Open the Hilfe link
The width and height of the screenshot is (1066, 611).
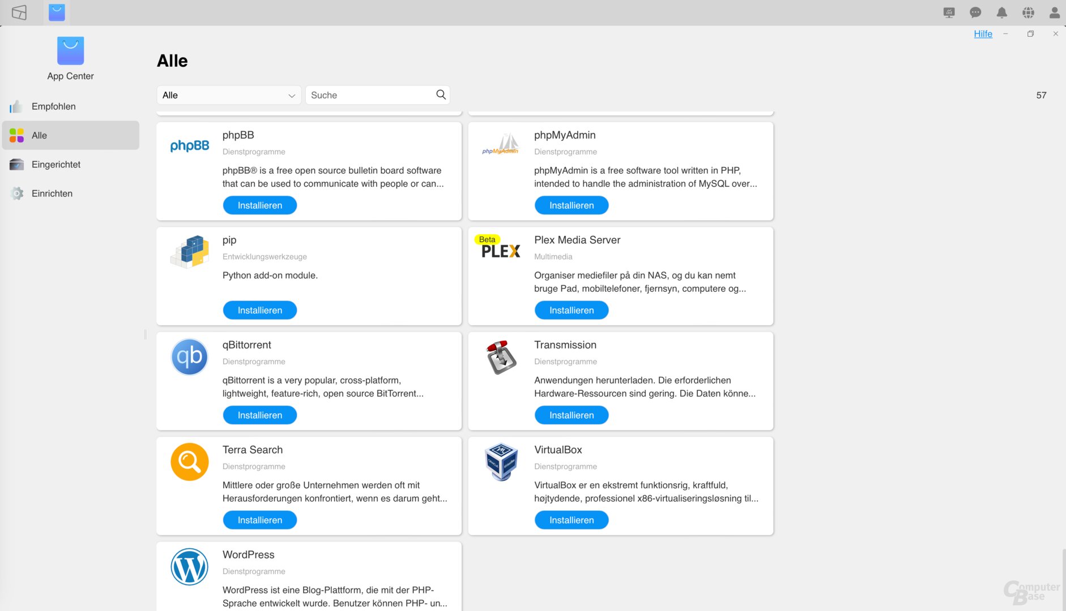983,34
